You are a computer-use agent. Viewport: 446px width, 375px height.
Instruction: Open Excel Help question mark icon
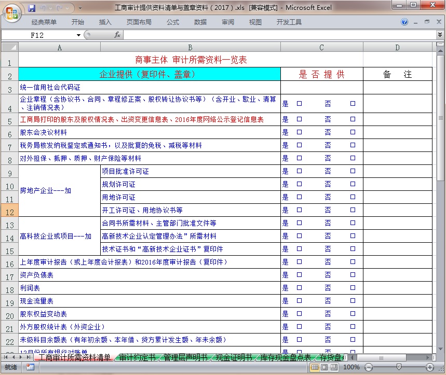(x=404, y=22)
